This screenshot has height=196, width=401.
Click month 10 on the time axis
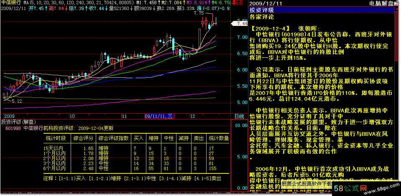(72, 117)
